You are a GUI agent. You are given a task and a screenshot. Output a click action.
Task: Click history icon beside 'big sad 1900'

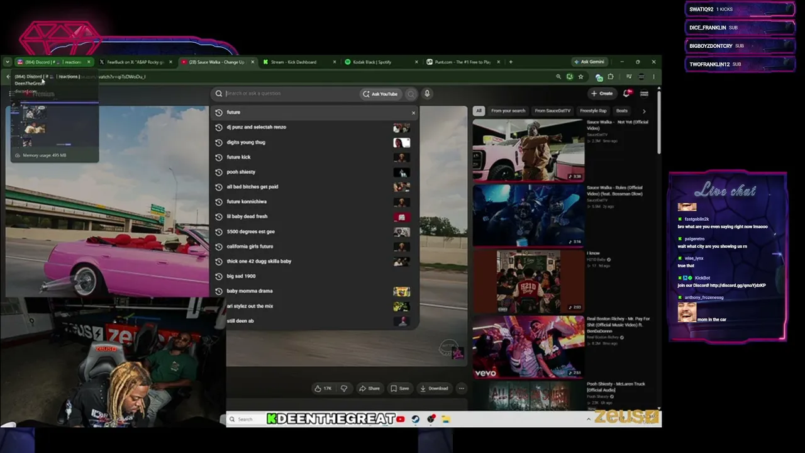tap(219, 276)
